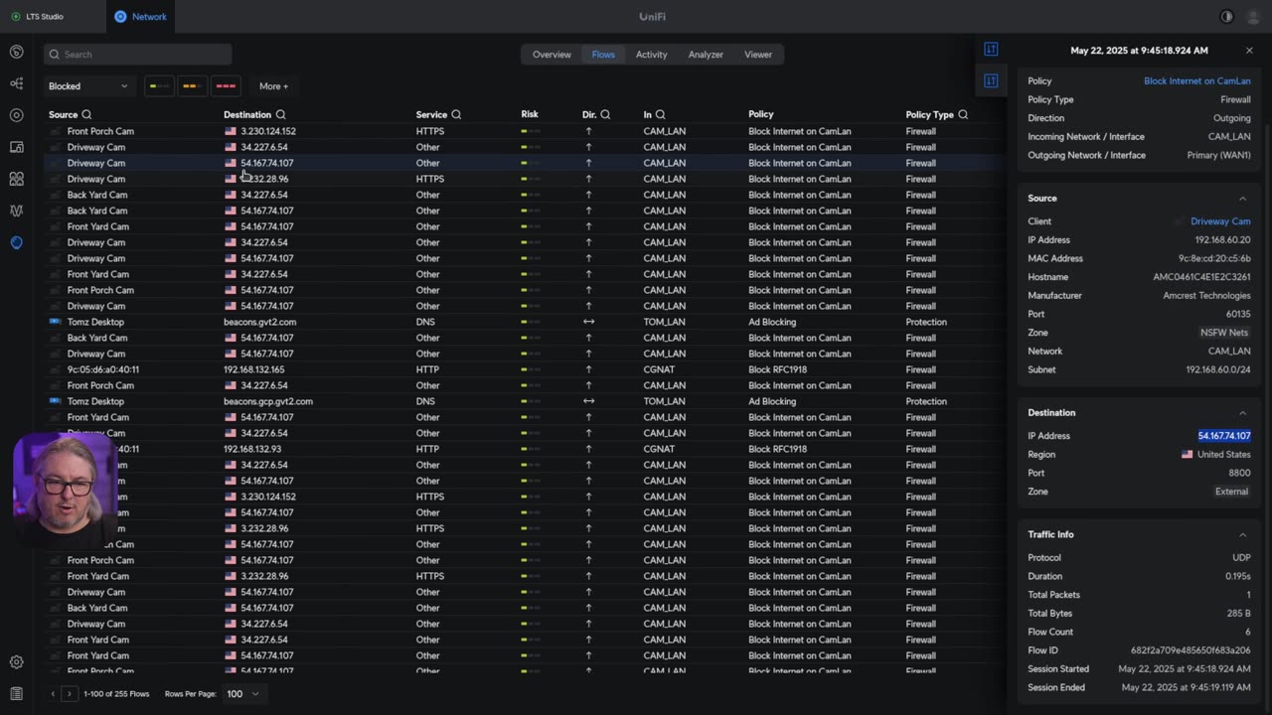Screen dimensions: 1272x715
Task: Open the Blocked filter dropdown
Action: 88,86
